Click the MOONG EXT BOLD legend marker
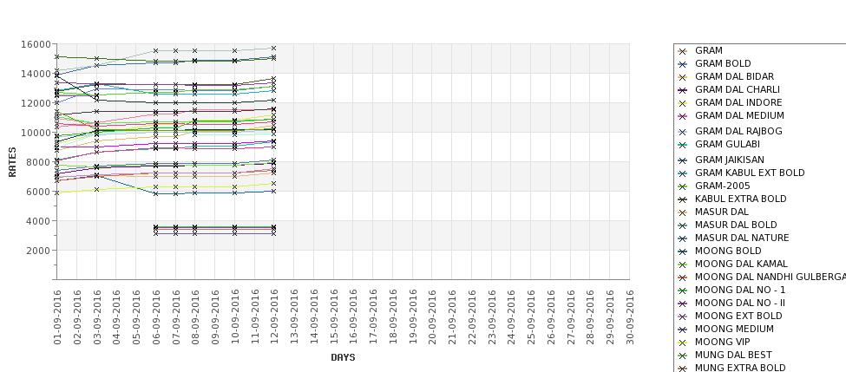Screen dimensions: 846x372 (x=683, y=317)
